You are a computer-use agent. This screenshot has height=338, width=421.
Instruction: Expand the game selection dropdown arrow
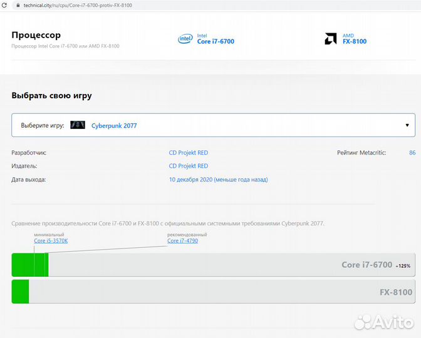click(x=407, y=125)
